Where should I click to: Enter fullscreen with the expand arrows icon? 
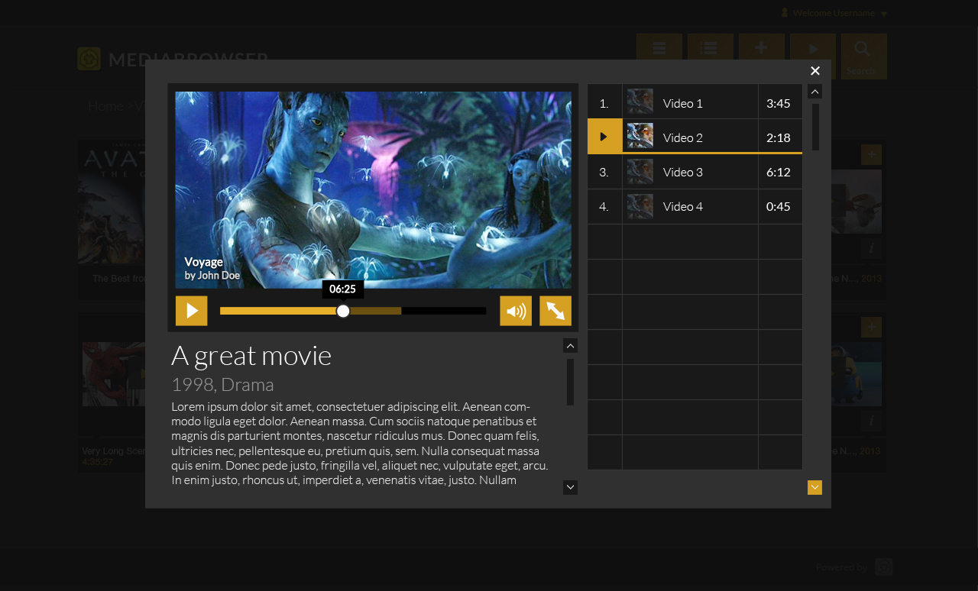555,311
